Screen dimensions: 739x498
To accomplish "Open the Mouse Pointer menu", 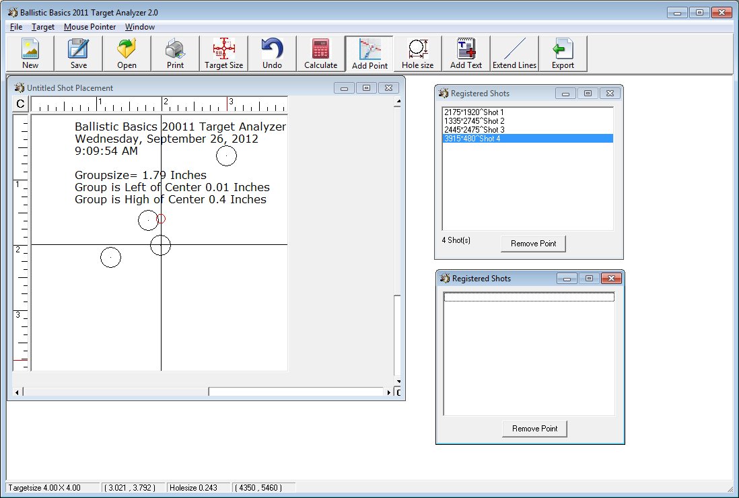I will coord(90,27).
